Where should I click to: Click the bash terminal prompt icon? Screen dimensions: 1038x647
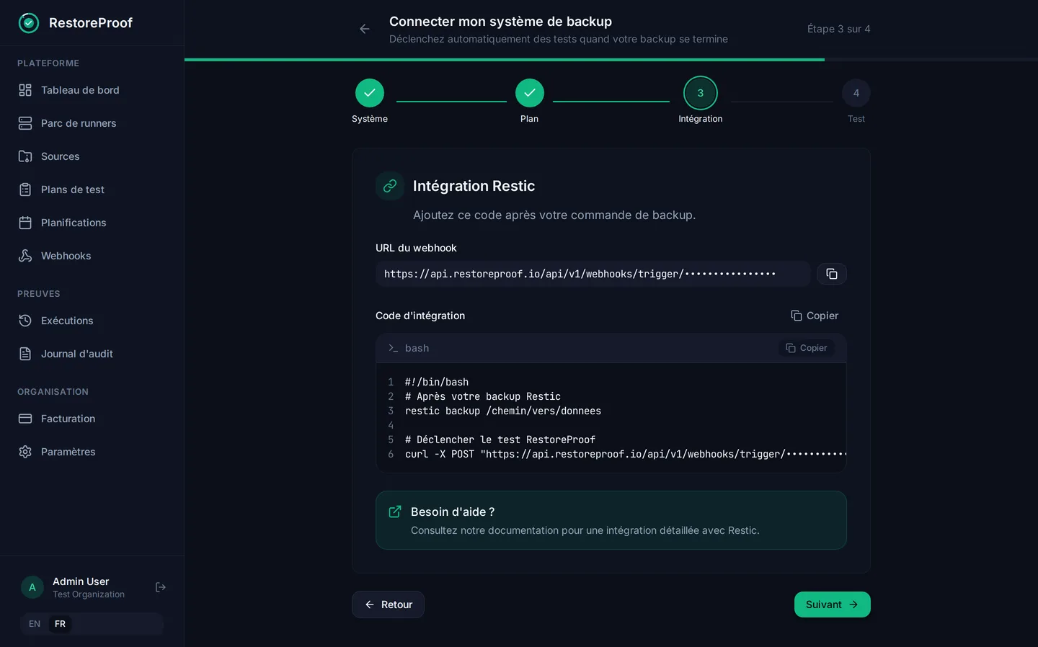coord(393,348)
